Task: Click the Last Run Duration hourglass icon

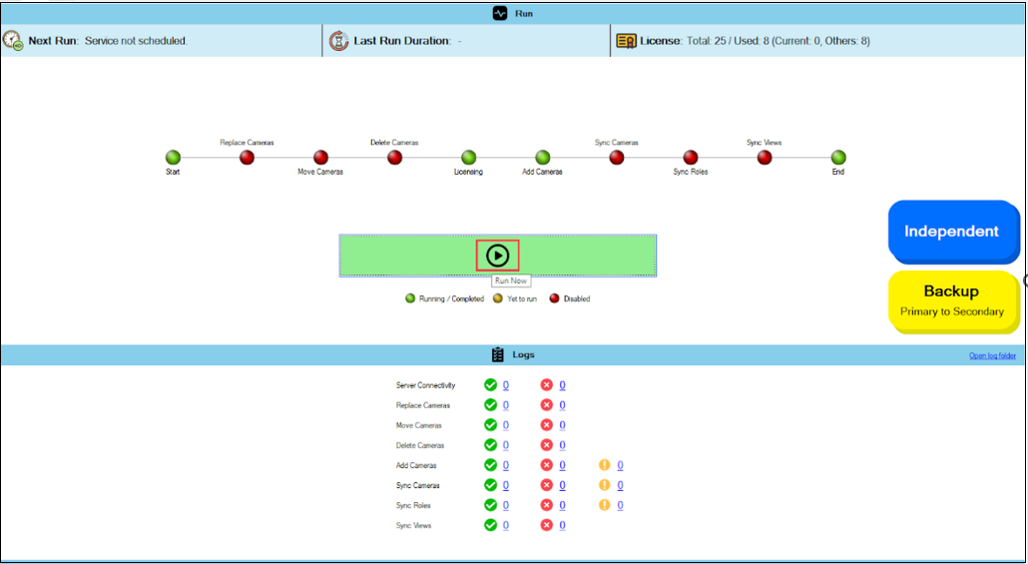Action: [x=339, y=41]
